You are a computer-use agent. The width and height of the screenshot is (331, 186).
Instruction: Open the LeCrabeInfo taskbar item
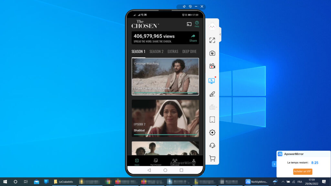pos(63,181)
